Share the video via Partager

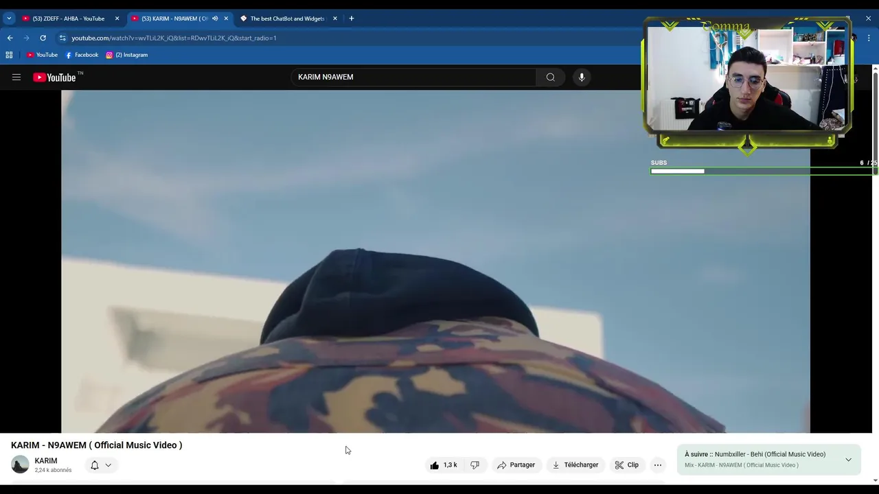tap(516, 465)
